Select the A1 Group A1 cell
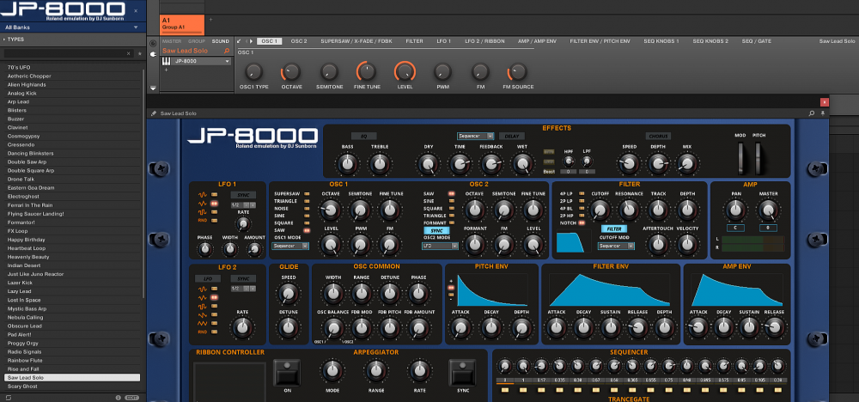859x402 pixels. (182, 25)
